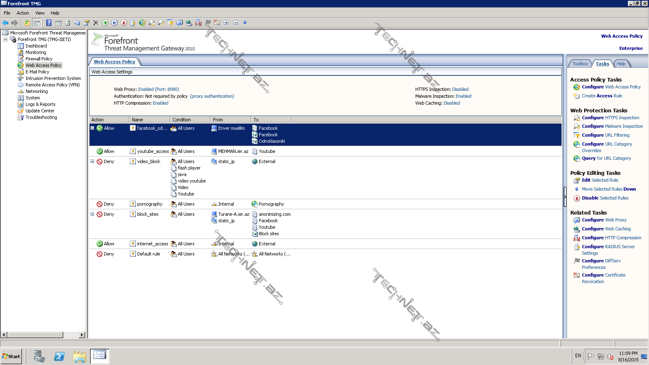
Task: Click the proxy authentication link
Action: [212, 96]
